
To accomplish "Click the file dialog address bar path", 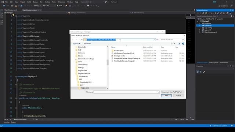I will point(101,40).
